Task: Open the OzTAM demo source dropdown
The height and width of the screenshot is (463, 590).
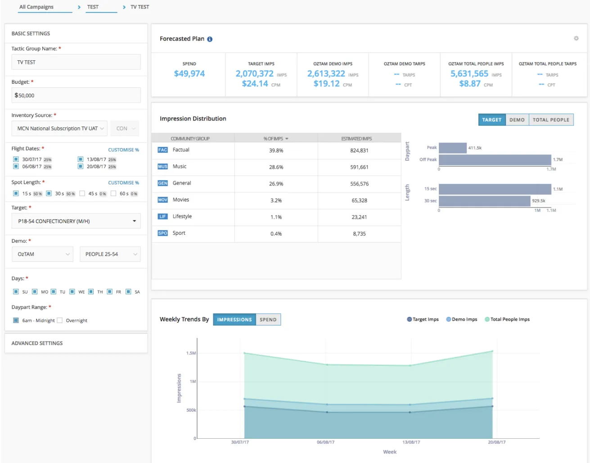Action: pyautogui.click(x=42, y=254)
